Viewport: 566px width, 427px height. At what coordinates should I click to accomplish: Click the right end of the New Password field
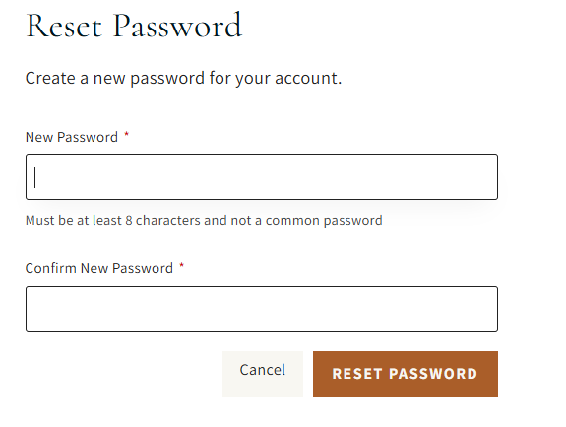pyautogui.click(x=483, y=177)
